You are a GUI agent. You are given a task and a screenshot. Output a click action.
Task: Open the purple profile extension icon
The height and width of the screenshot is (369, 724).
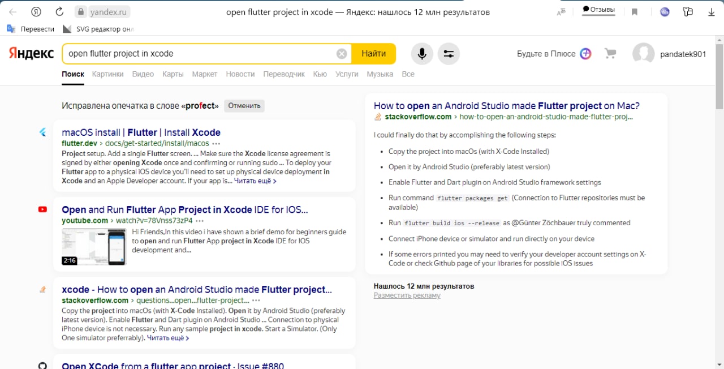665,12
